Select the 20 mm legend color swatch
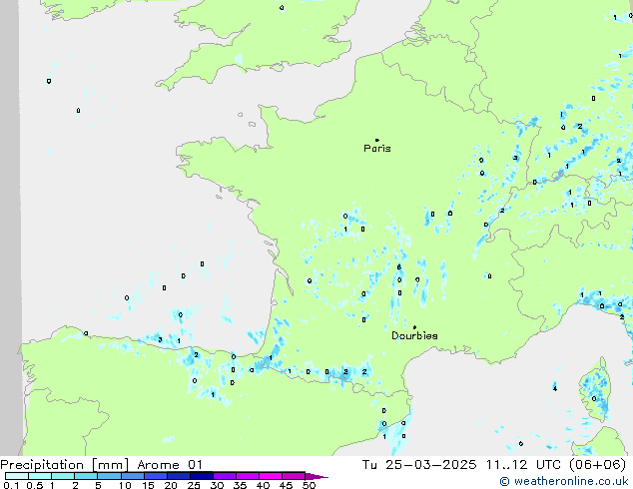This screenshot has height=489, width=633. 180,476
